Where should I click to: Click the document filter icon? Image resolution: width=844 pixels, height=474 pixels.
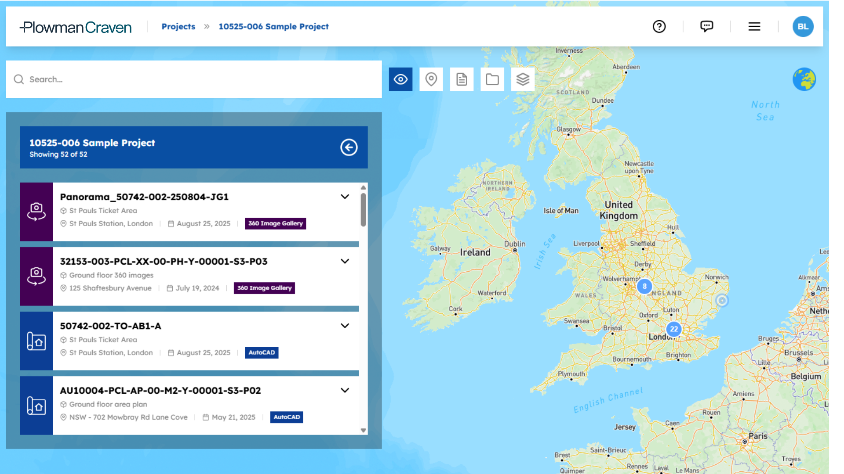(462, 79)
